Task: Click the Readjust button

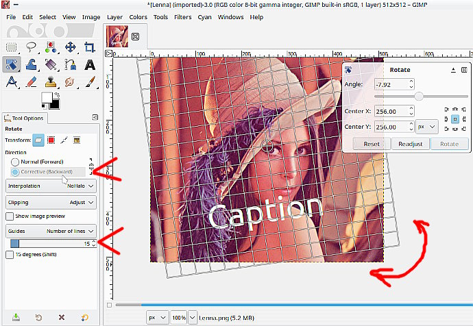Action: 410,144
